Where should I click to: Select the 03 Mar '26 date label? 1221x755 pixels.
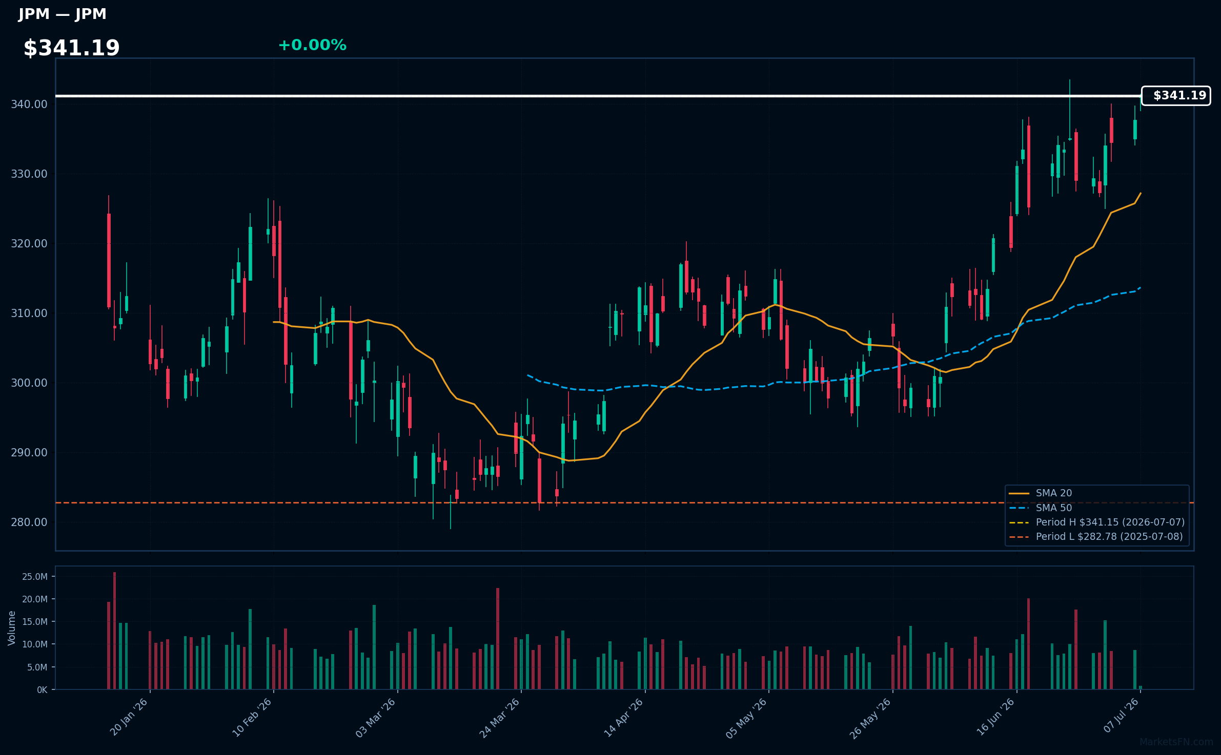tap(376, 717)
